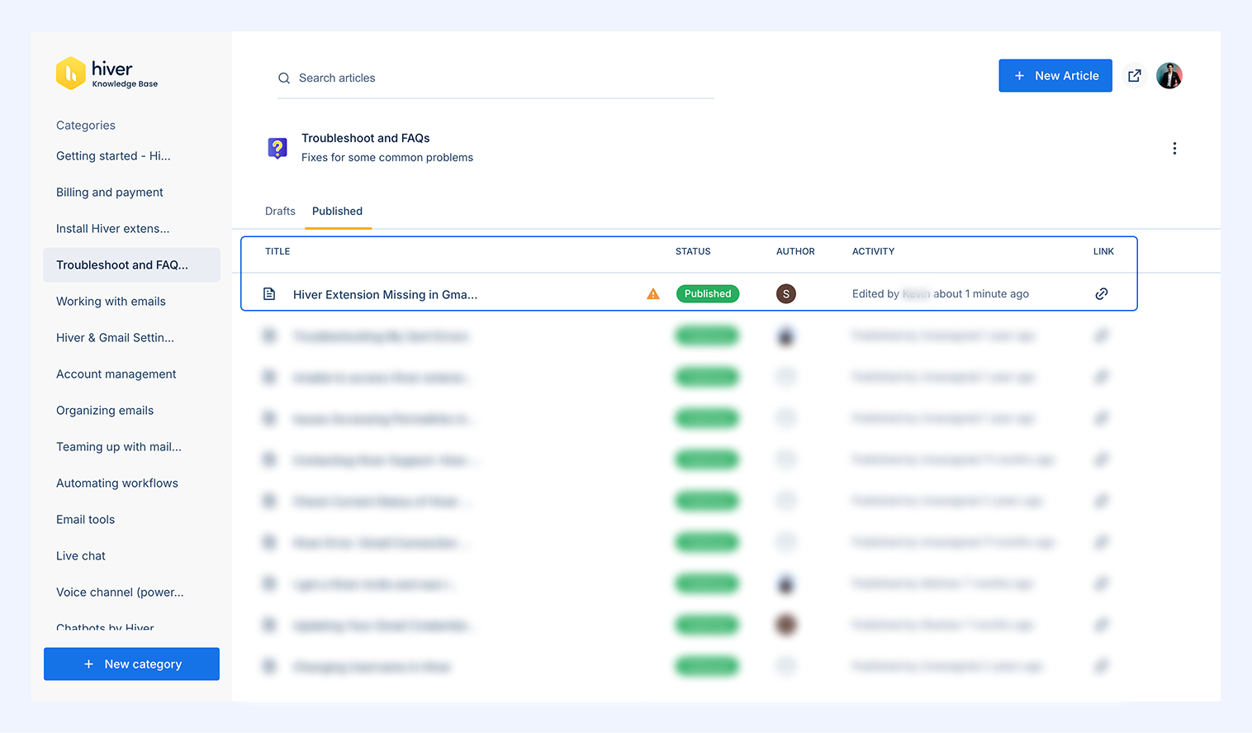1252x733 pixels.
Task: Click the STATUS column header
Action: point(693,251)
